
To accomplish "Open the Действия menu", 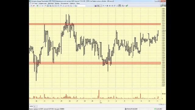I will (x=51, y=3).
